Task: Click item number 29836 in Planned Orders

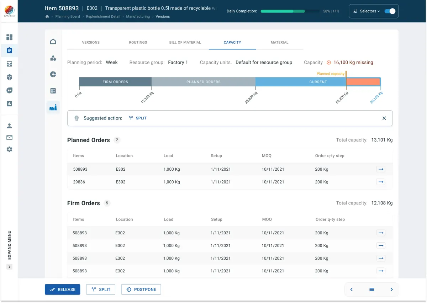Action: point(79,182)
